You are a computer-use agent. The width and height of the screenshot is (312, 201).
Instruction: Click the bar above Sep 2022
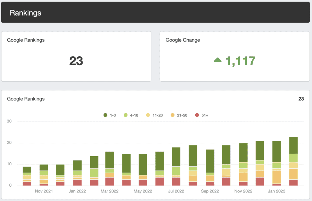pos(210,167)
